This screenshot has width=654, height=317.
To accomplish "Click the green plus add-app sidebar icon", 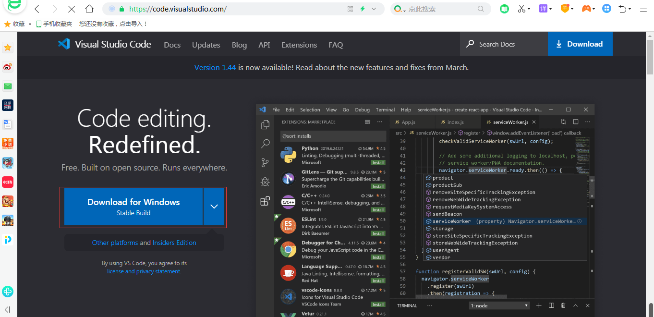I will coord(8,292).
